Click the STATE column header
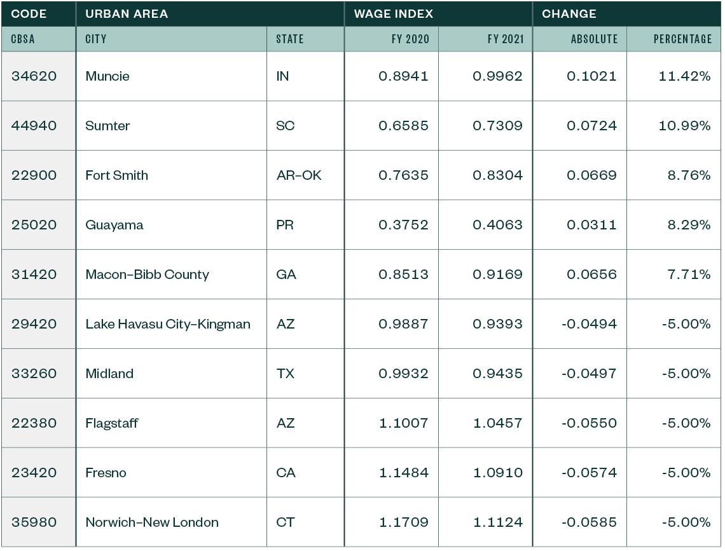Viewport: 725px width, 551px height. 290,39
